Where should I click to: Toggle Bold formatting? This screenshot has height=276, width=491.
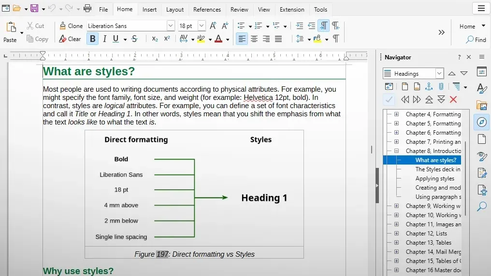click(x=92, y=39)
